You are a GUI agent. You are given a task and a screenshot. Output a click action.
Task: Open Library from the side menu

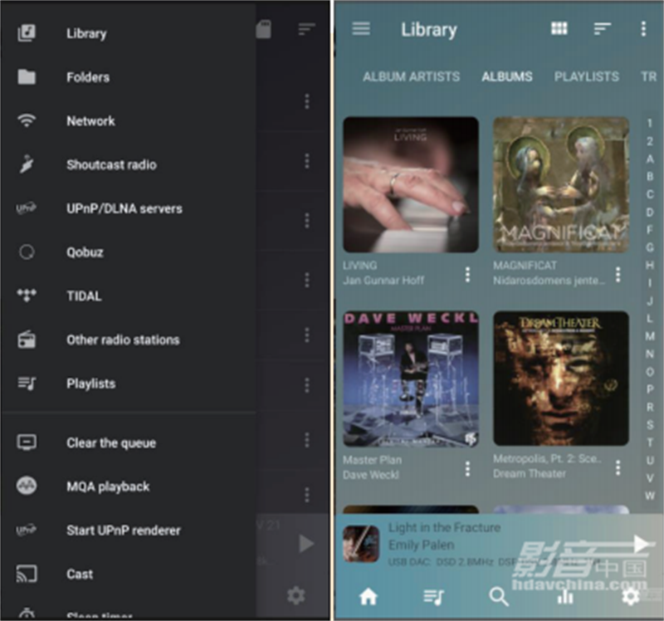coord(87,33)
